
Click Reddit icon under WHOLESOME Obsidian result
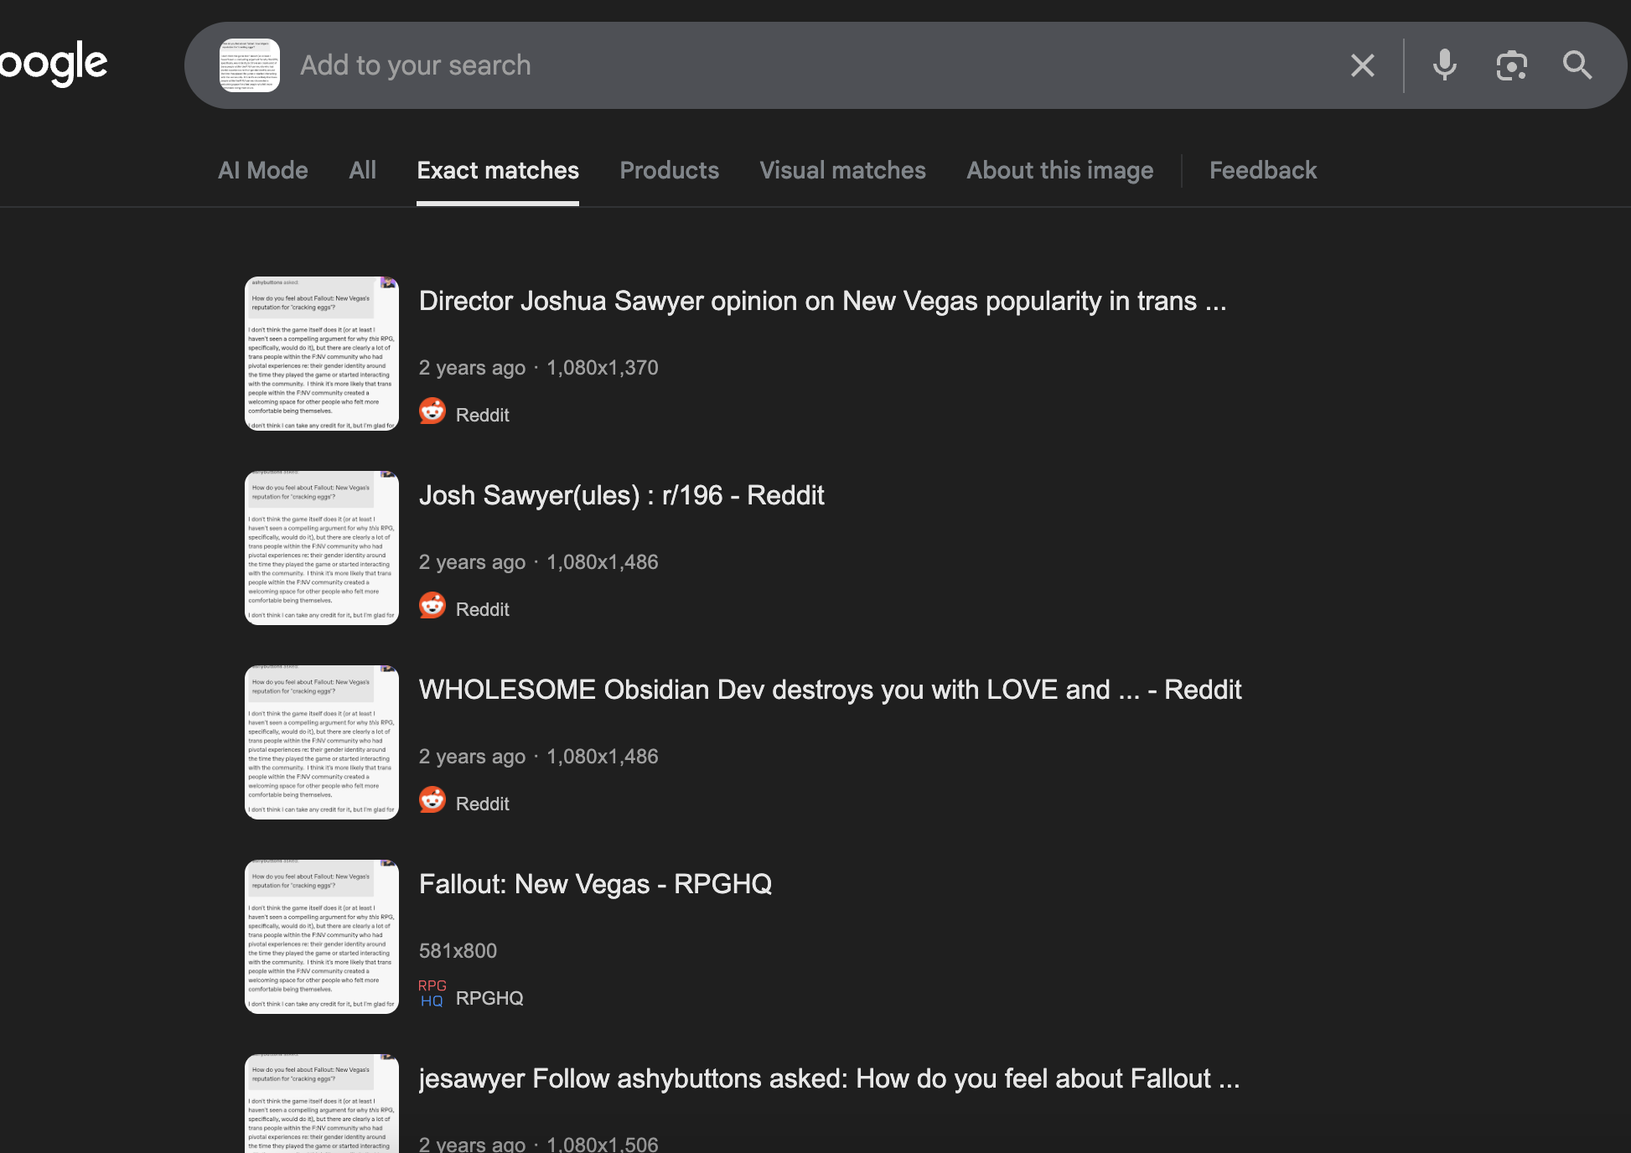[432, 800]
